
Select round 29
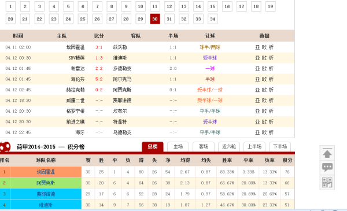coord(141,19)
